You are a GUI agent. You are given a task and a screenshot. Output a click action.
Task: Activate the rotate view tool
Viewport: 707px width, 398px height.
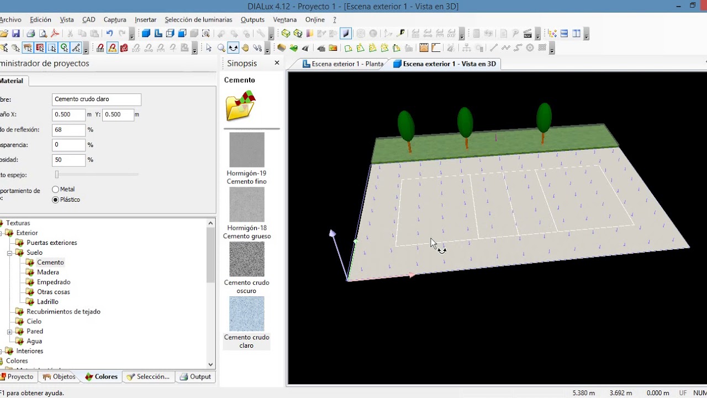coord(233,48)
